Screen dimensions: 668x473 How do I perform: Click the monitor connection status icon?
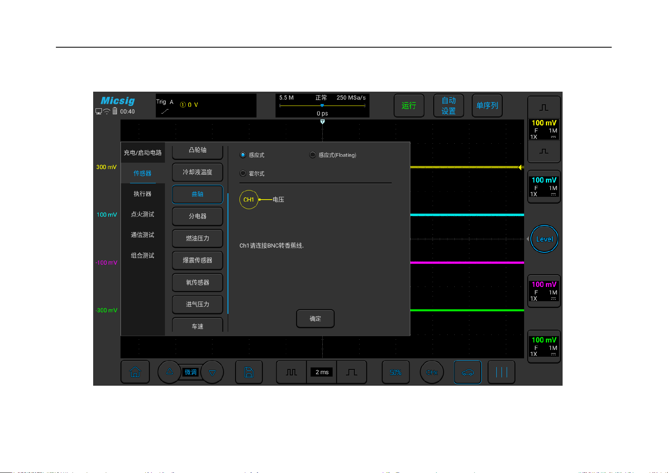click(99, 112)
